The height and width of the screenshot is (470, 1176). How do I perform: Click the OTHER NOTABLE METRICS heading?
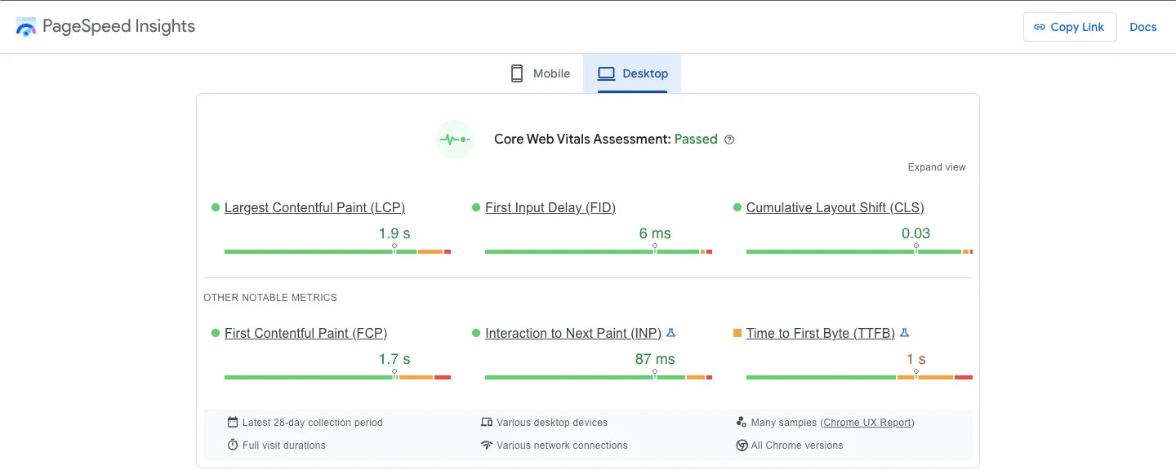270,298
